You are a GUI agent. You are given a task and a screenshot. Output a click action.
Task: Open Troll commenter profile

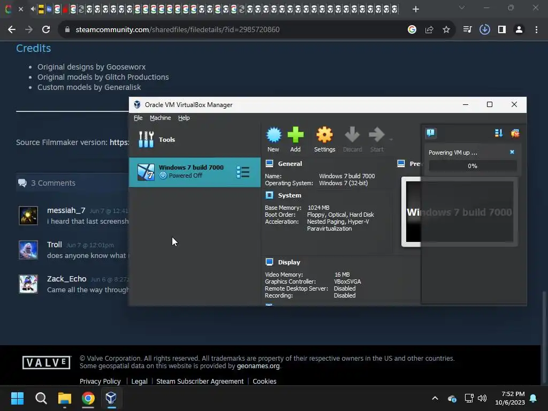point(55,244)
